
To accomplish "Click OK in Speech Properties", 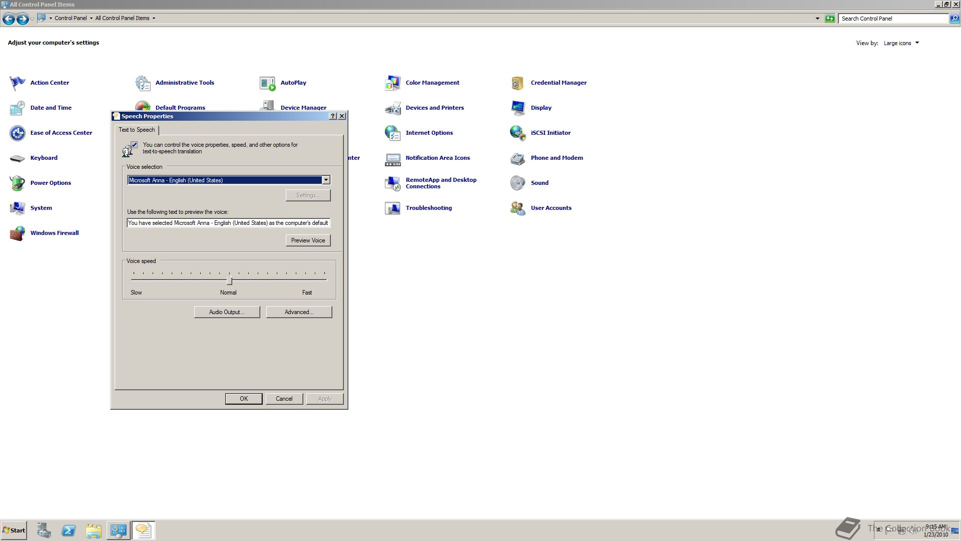I will click(244, 399).
